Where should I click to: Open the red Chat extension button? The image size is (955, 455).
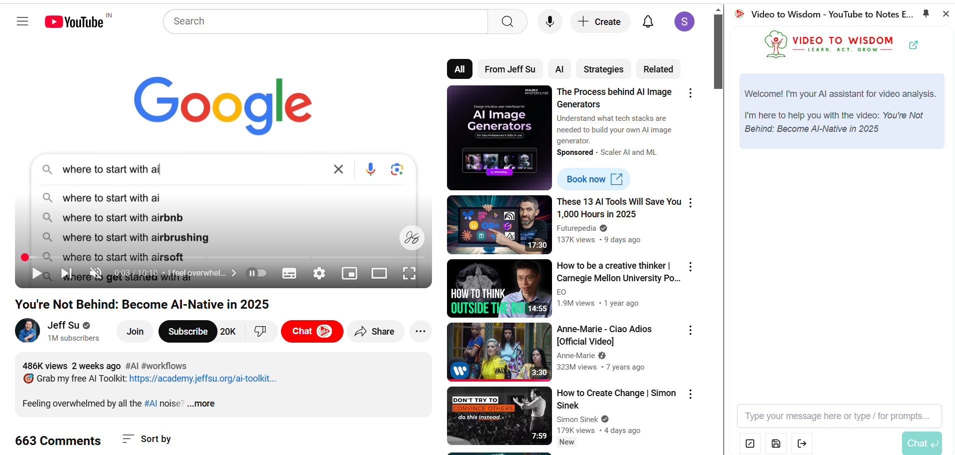click(x=312, y=332)
